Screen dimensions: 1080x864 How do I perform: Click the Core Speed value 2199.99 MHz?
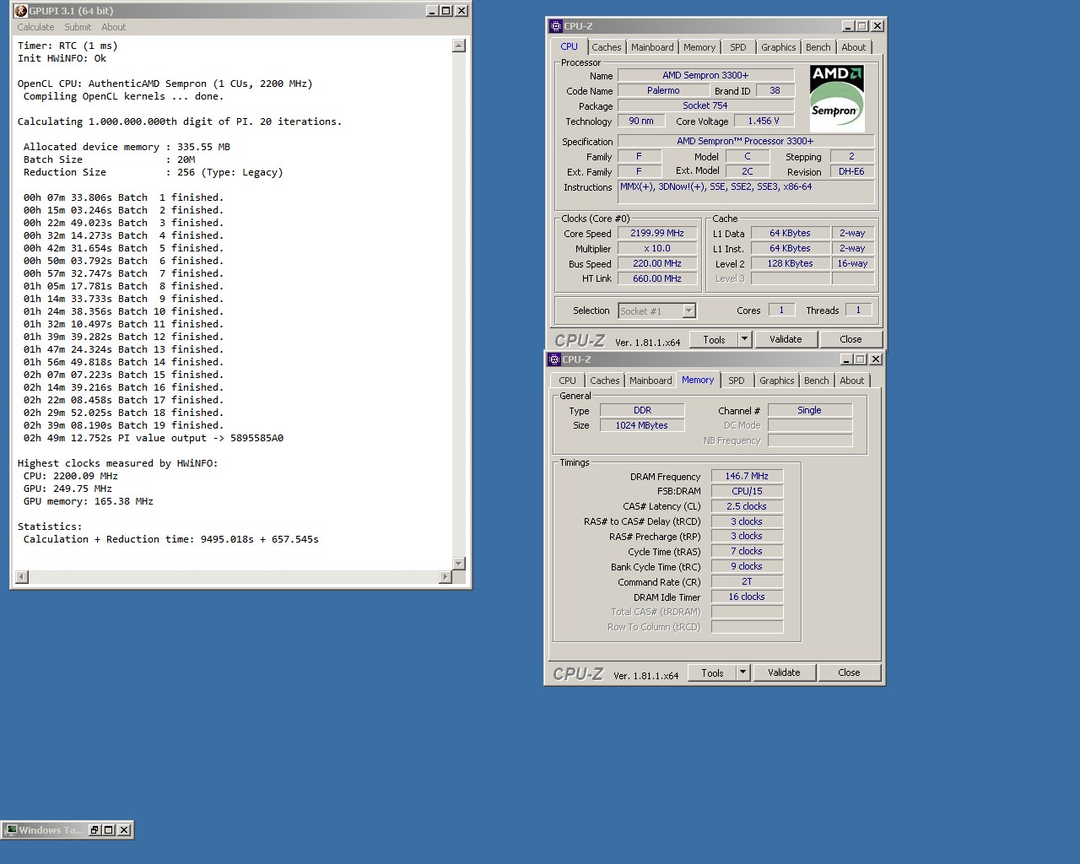657,233
